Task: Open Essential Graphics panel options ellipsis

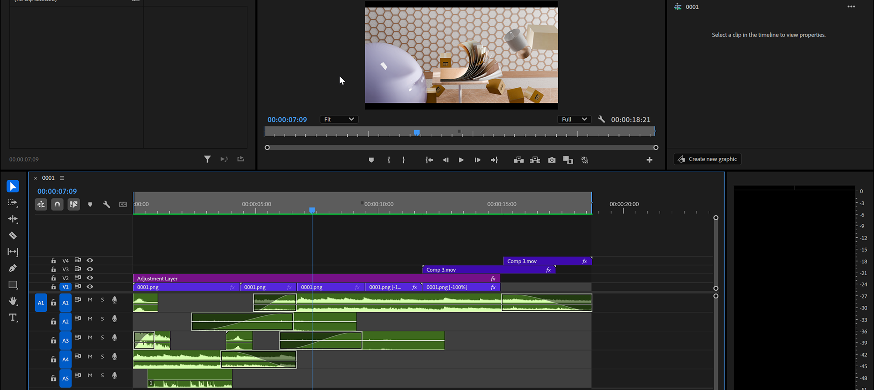Action: (851, 7)
